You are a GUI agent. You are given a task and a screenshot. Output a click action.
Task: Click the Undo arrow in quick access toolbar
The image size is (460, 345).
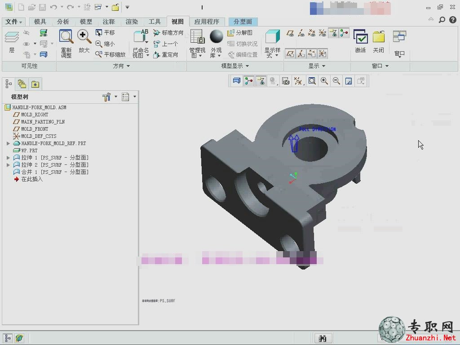pos(53,7)
